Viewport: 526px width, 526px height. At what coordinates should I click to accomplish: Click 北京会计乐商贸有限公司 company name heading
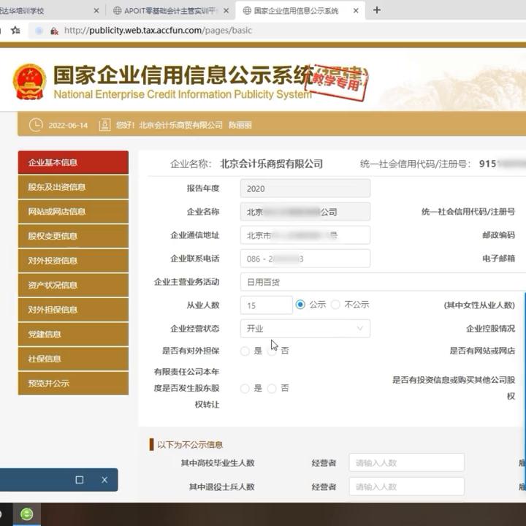coord(271,164)
